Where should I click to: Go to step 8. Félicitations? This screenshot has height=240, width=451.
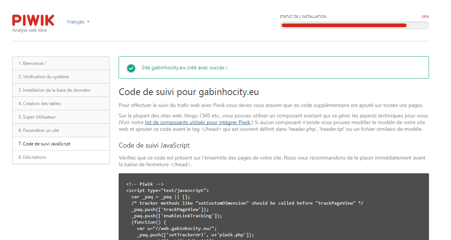61,157
